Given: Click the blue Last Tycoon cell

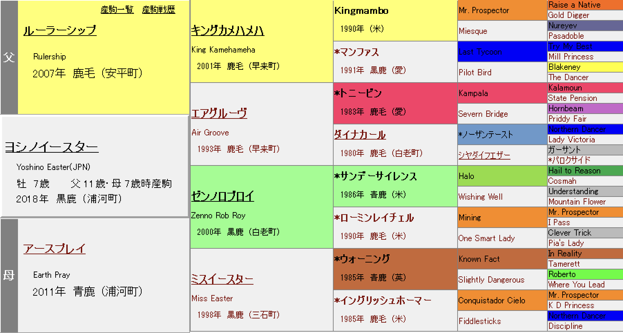Looking at the screenshot, I should click(x=502, y=52).
